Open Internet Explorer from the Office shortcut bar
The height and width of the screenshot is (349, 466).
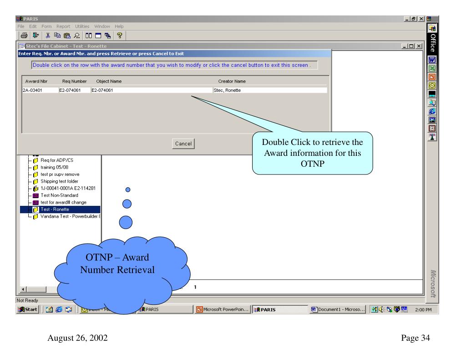coord(432,111)
